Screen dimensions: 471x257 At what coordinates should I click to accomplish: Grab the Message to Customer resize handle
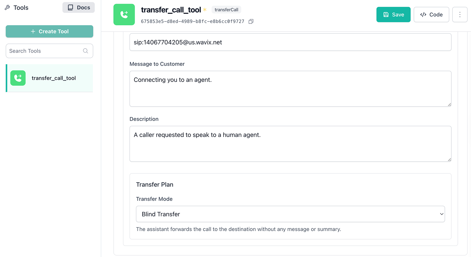point(449,105)
